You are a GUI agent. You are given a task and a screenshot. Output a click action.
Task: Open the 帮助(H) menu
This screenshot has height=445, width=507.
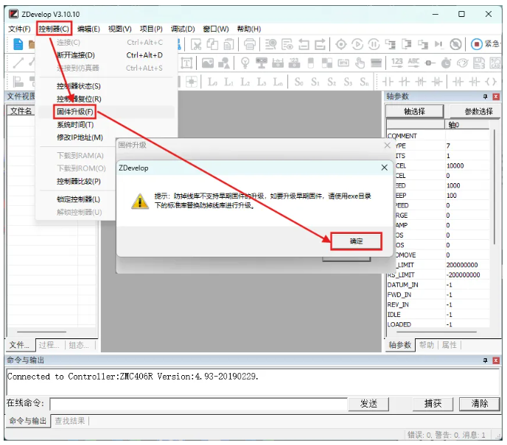[249, 29]
